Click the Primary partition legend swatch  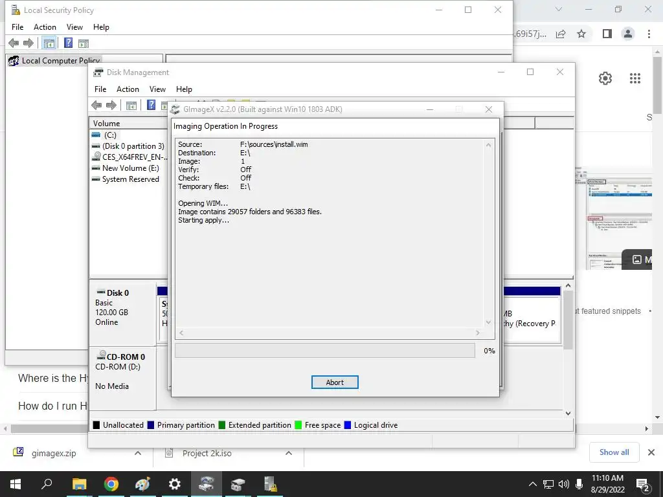[150, 425]
